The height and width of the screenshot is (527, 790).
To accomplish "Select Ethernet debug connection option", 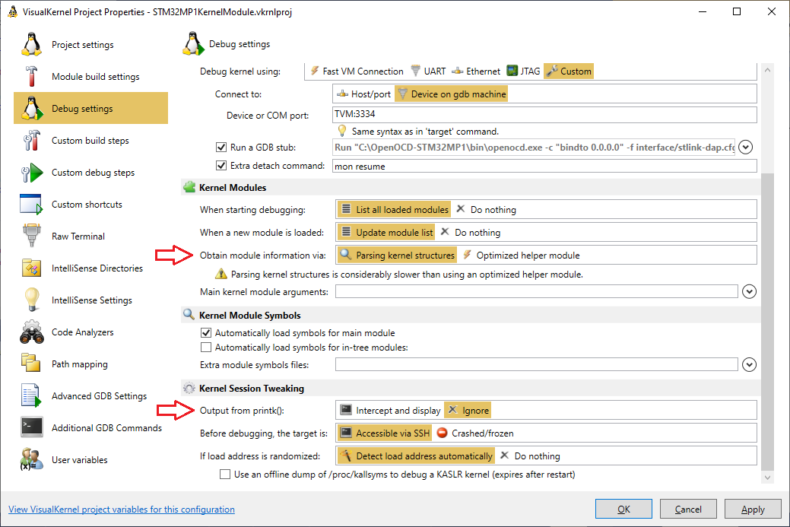I will coord(476,71).
